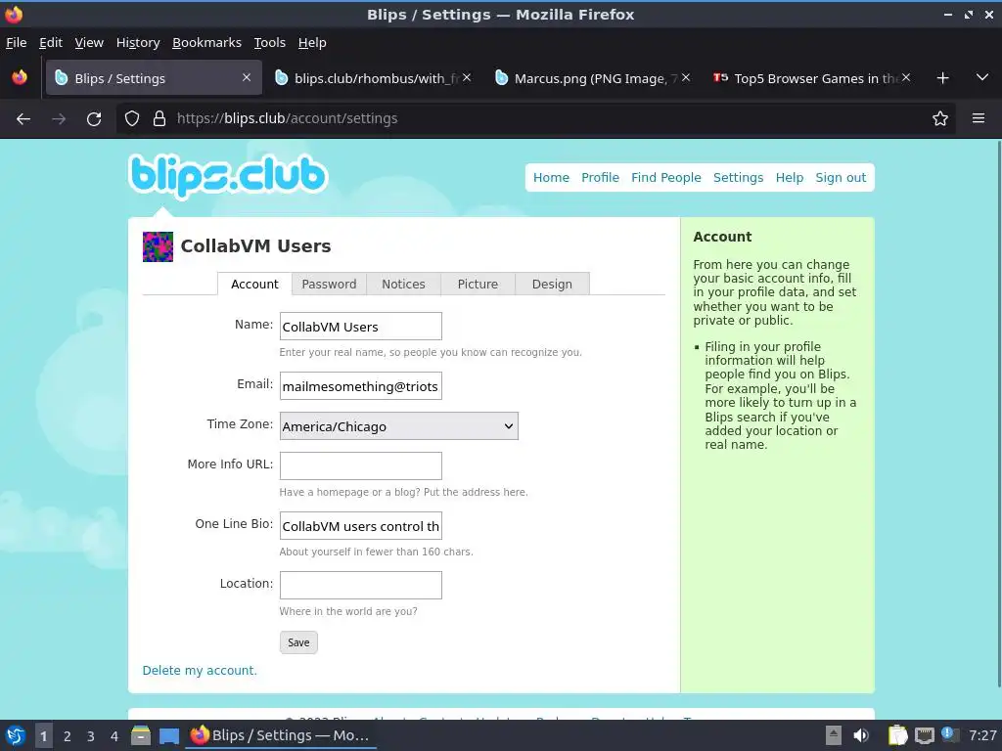Open the Profile link

pos(600,178)
